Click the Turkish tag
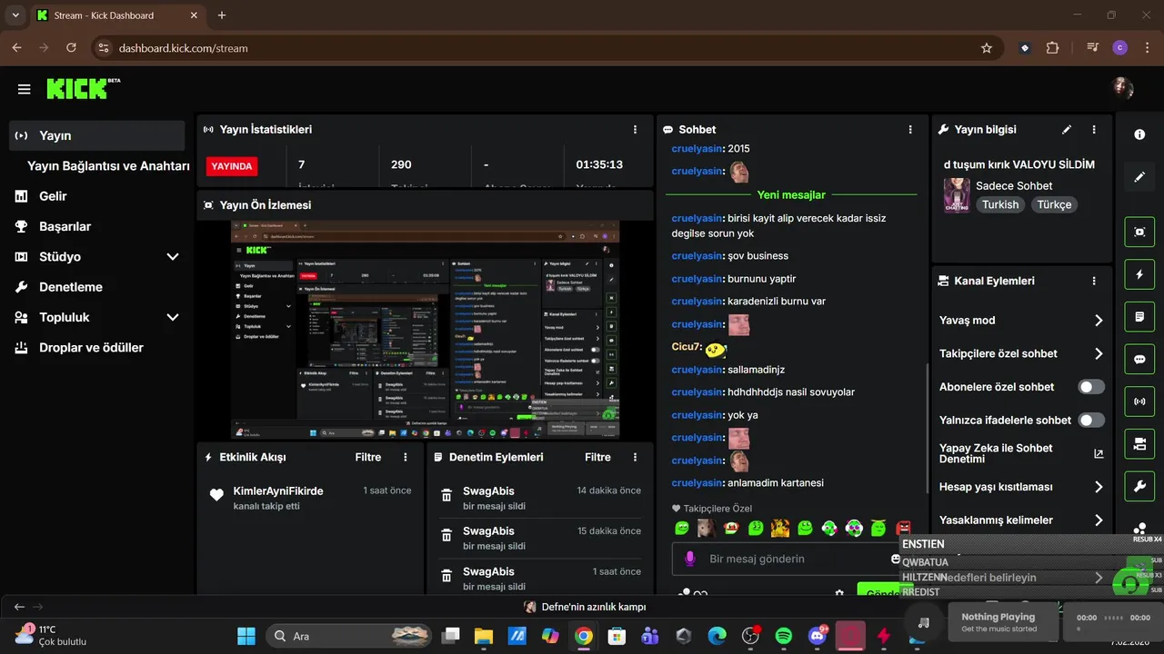Screen dimensions: 1164x654 coord(1000,204)
